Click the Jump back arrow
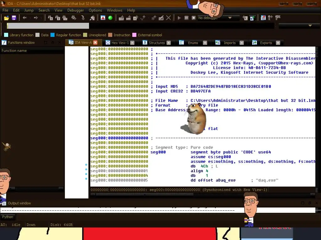Image resolution: width=321 pixels, height=240 pixels. click(x=24, y=18)
